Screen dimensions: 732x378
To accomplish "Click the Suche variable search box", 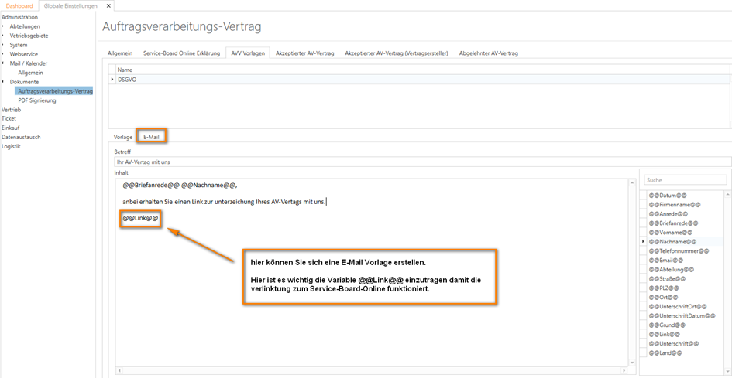I will click(685, 180).
